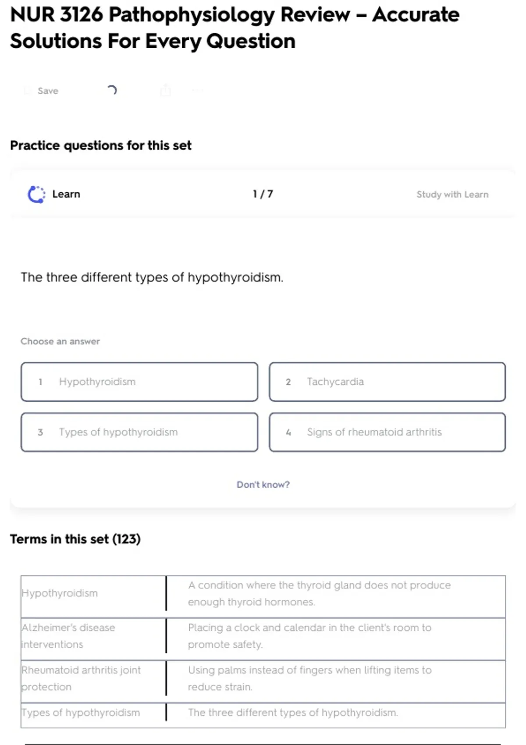
Task: Click the share icon
Action: tap(165, 90)
